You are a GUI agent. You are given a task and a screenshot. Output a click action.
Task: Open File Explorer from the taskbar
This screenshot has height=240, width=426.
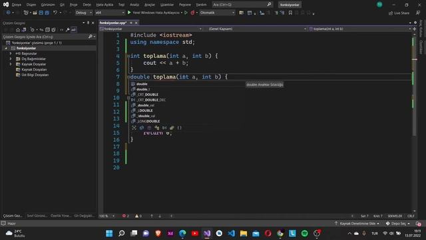pyautogui.click(x=244, y=233)
